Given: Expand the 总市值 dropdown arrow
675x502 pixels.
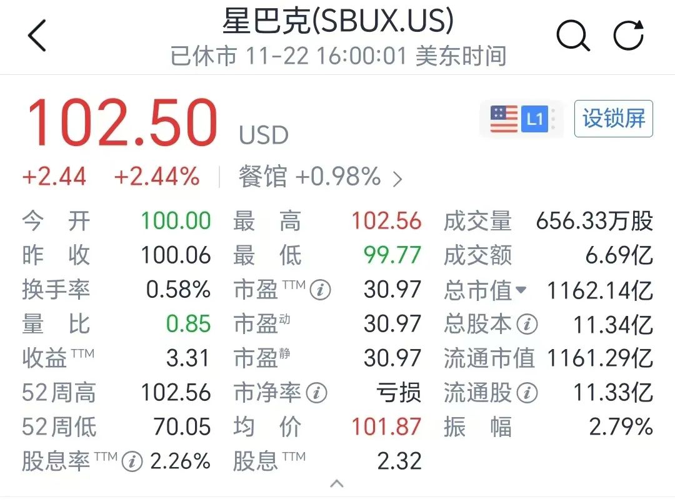Looking at the screenshot, I should click(x=521, y=290).
